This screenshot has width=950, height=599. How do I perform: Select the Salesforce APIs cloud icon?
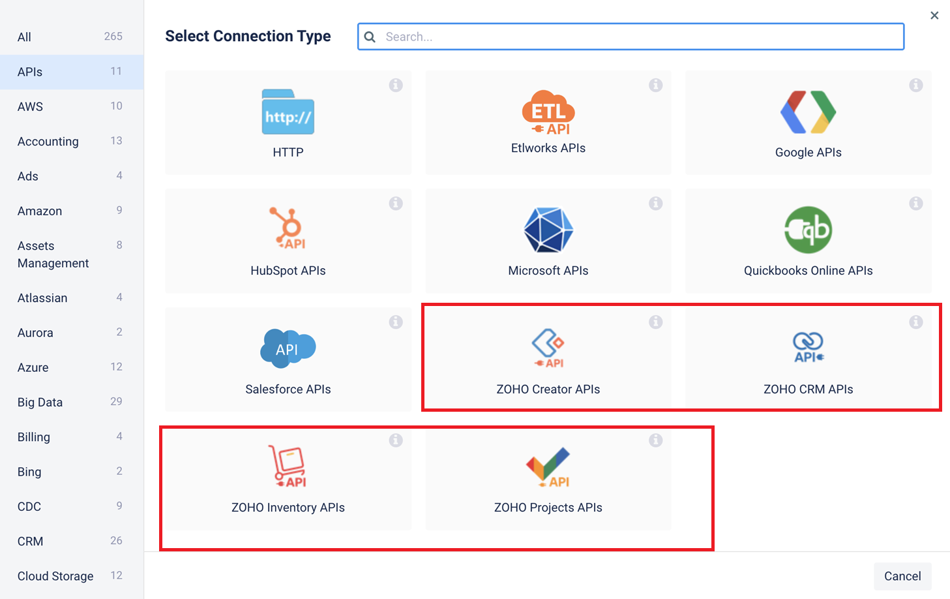pos(288,348)
